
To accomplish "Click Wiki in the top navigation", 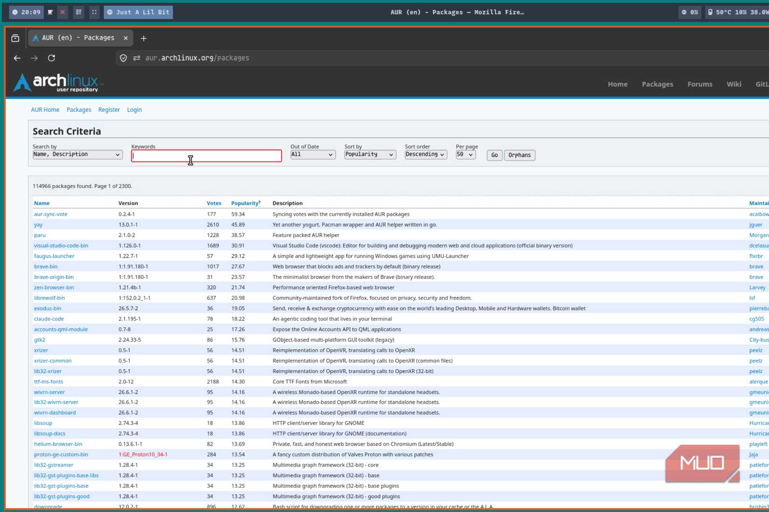I will pos(734,84).
